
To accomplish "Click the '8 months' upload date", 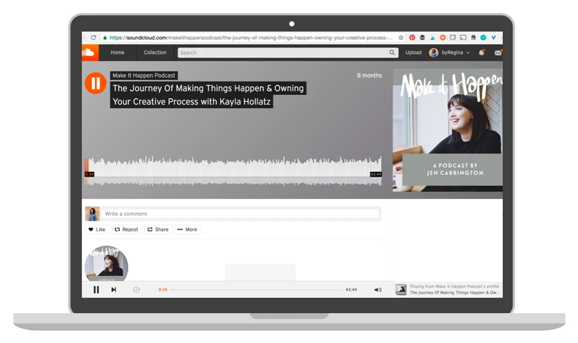I will tap(369, 76).
